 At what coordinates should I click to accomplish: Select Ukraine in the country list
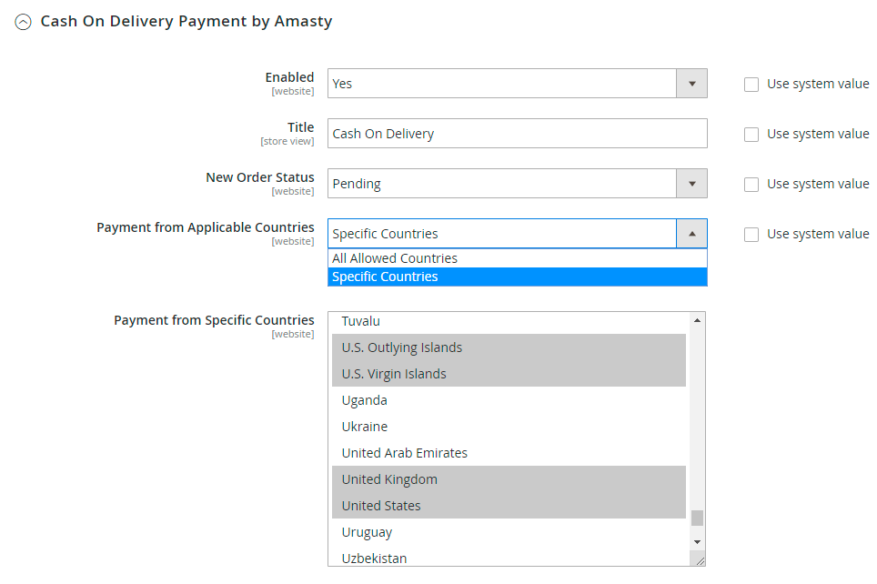pyautogui.click(x=365, y=427)
